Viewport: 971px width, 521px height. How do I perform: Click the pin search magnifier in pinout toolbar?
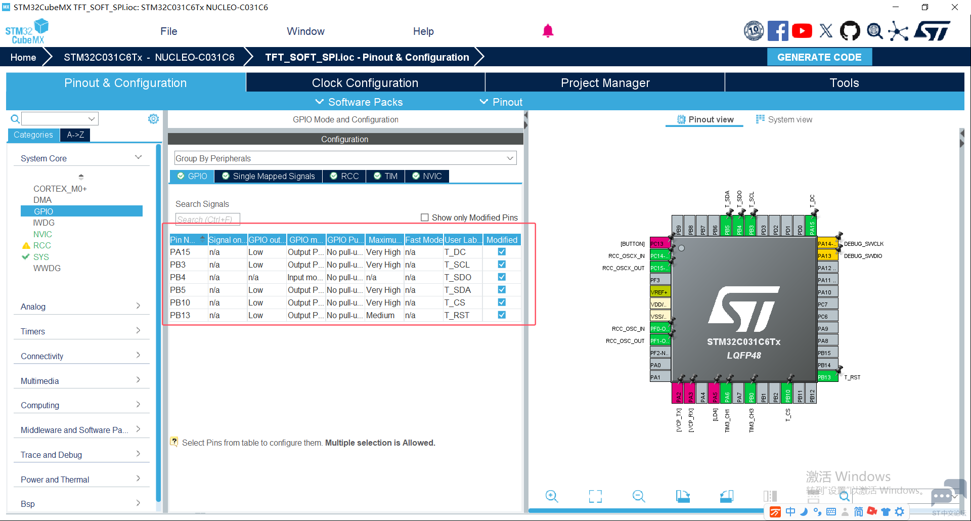pos(845,497)
